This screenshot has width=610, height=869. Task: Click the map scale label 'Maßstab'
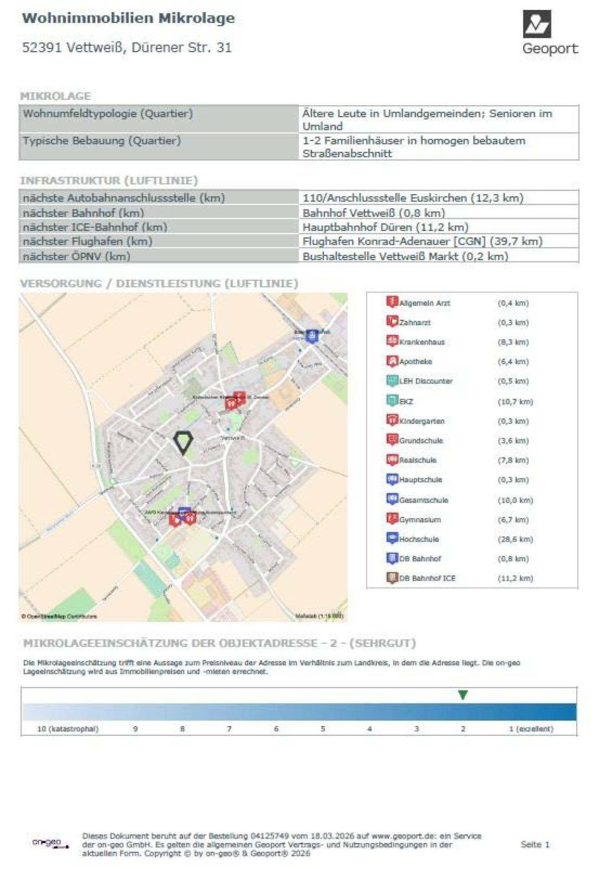[x=319, y=616]
